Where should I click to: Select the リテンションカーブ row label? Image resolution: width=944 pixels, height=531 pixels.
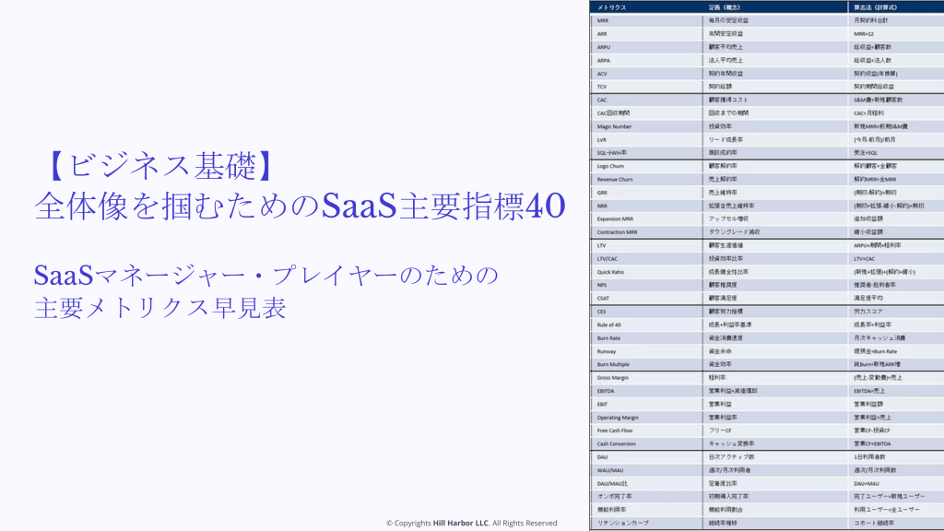(x=622, y=523)
